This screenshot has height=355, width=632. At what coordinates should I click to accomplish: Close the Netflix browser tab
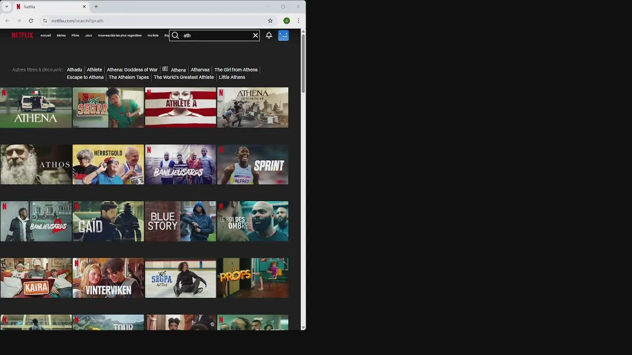click(84, 7)
